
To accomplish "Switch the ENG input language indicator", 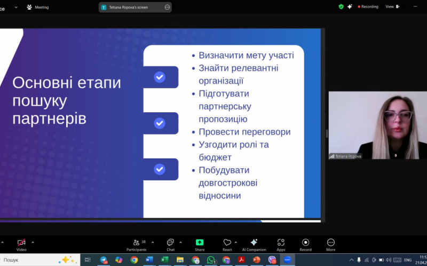I will point(408,260).
